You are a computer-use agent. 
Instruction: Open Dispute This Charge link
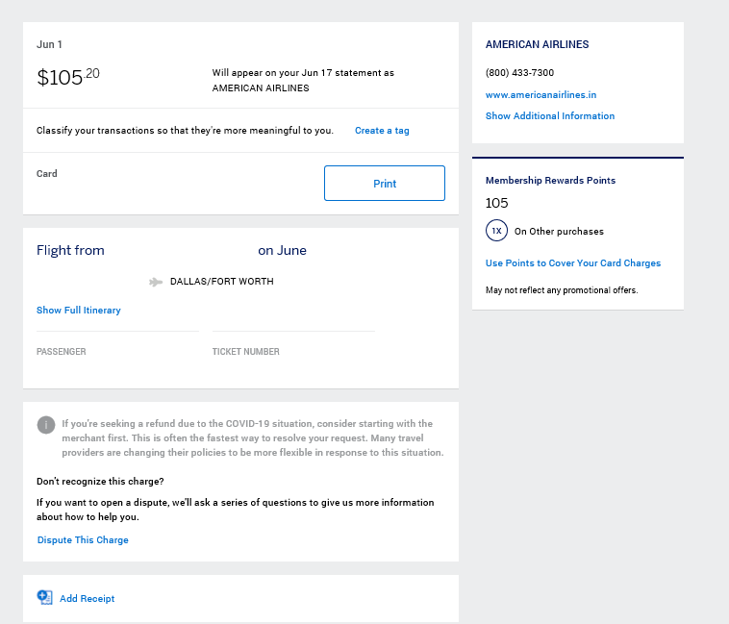83,540
